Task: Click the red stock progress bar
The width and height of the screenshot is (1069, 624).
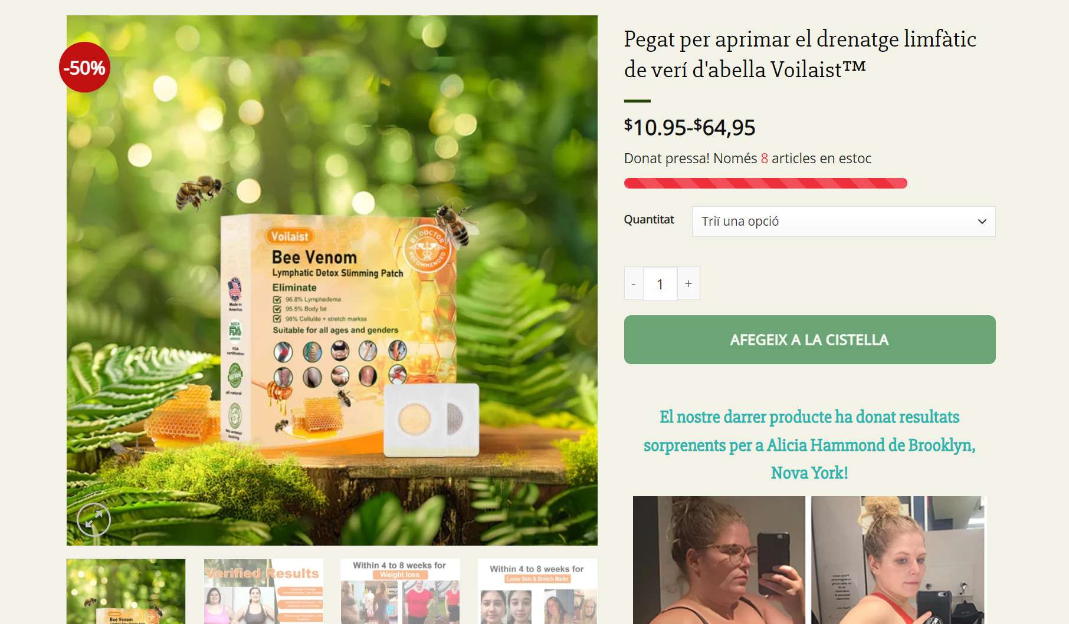Action: [765, 183]
